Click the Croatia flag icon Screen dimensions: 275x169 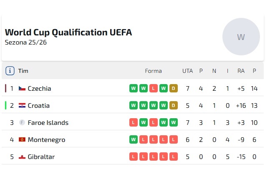(x=22, y=106)
